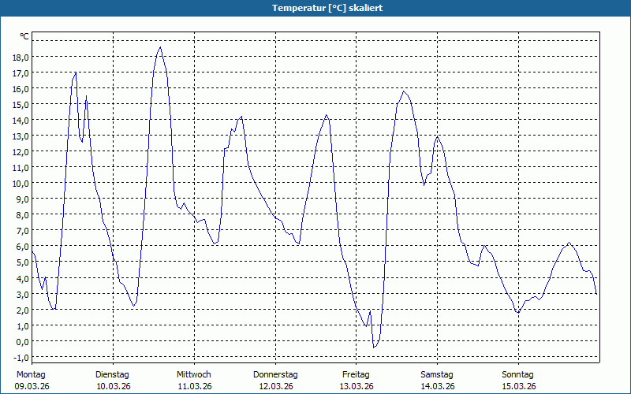Click the date 11.03.26
The width and height of the screenshot is (631, 394).
(x=195, y=387)
